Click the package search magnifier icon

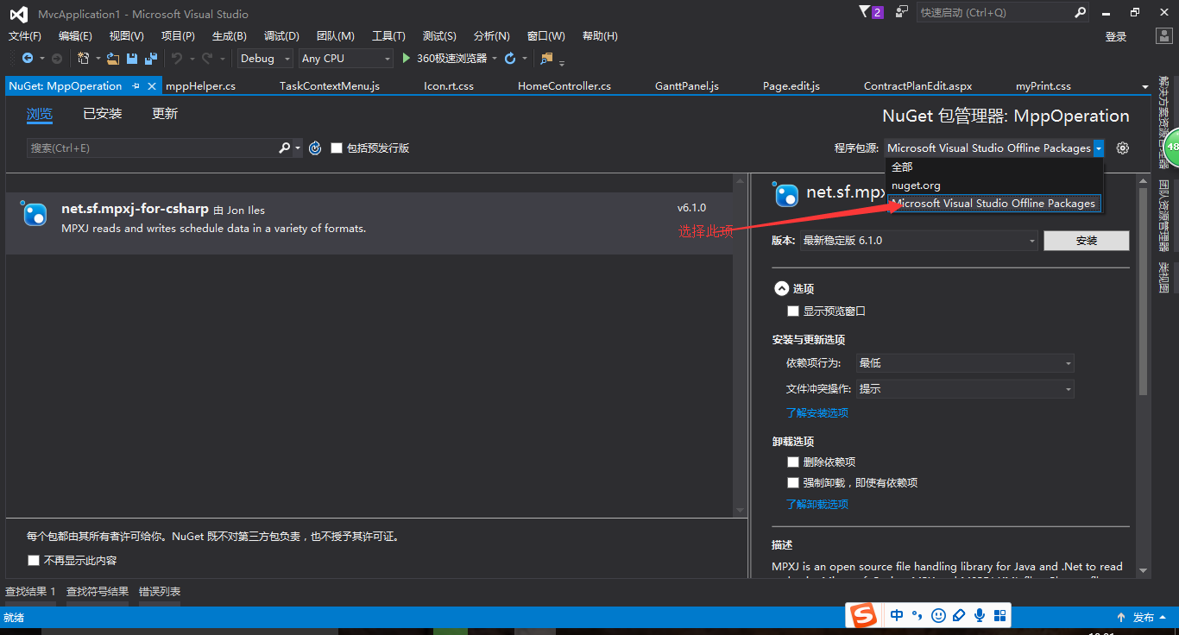pos(284,148)
